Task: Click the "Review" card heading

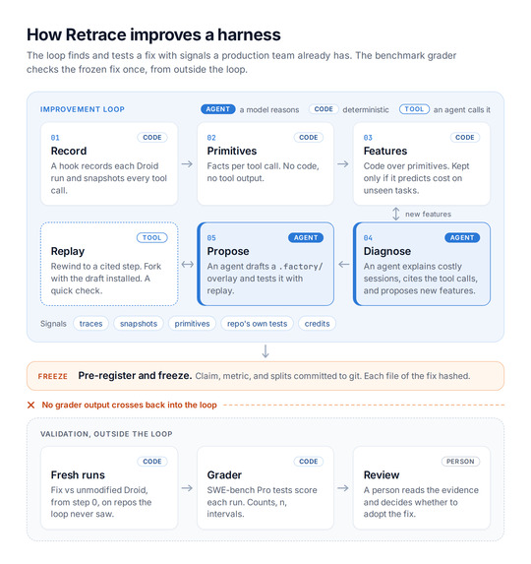Action: 382,475
